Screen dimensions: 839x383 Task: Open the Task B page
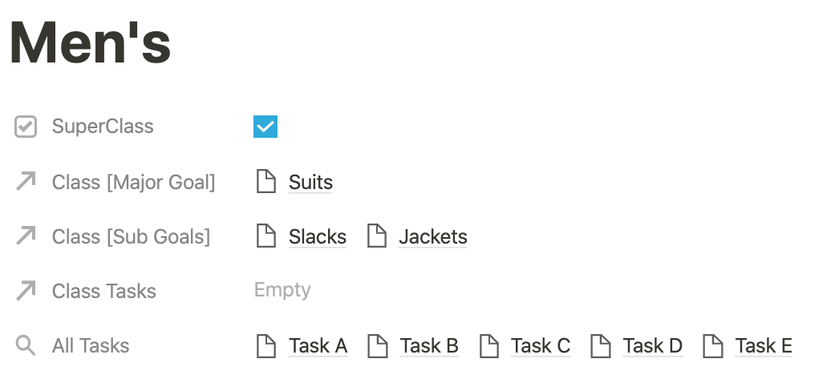pos(429,345)
